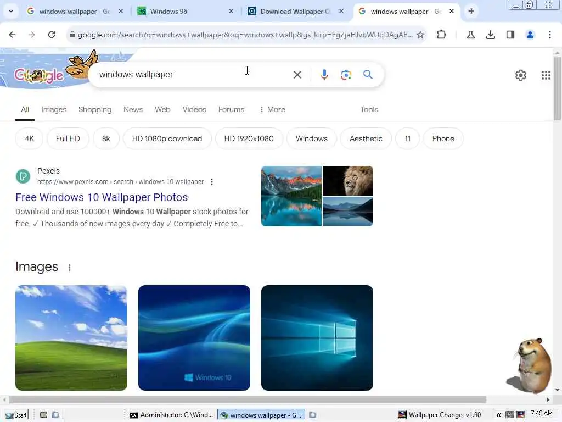Open the Extensions puzzle icon
The height and width of the screenshot is (422, 562).
coord(442,35)
